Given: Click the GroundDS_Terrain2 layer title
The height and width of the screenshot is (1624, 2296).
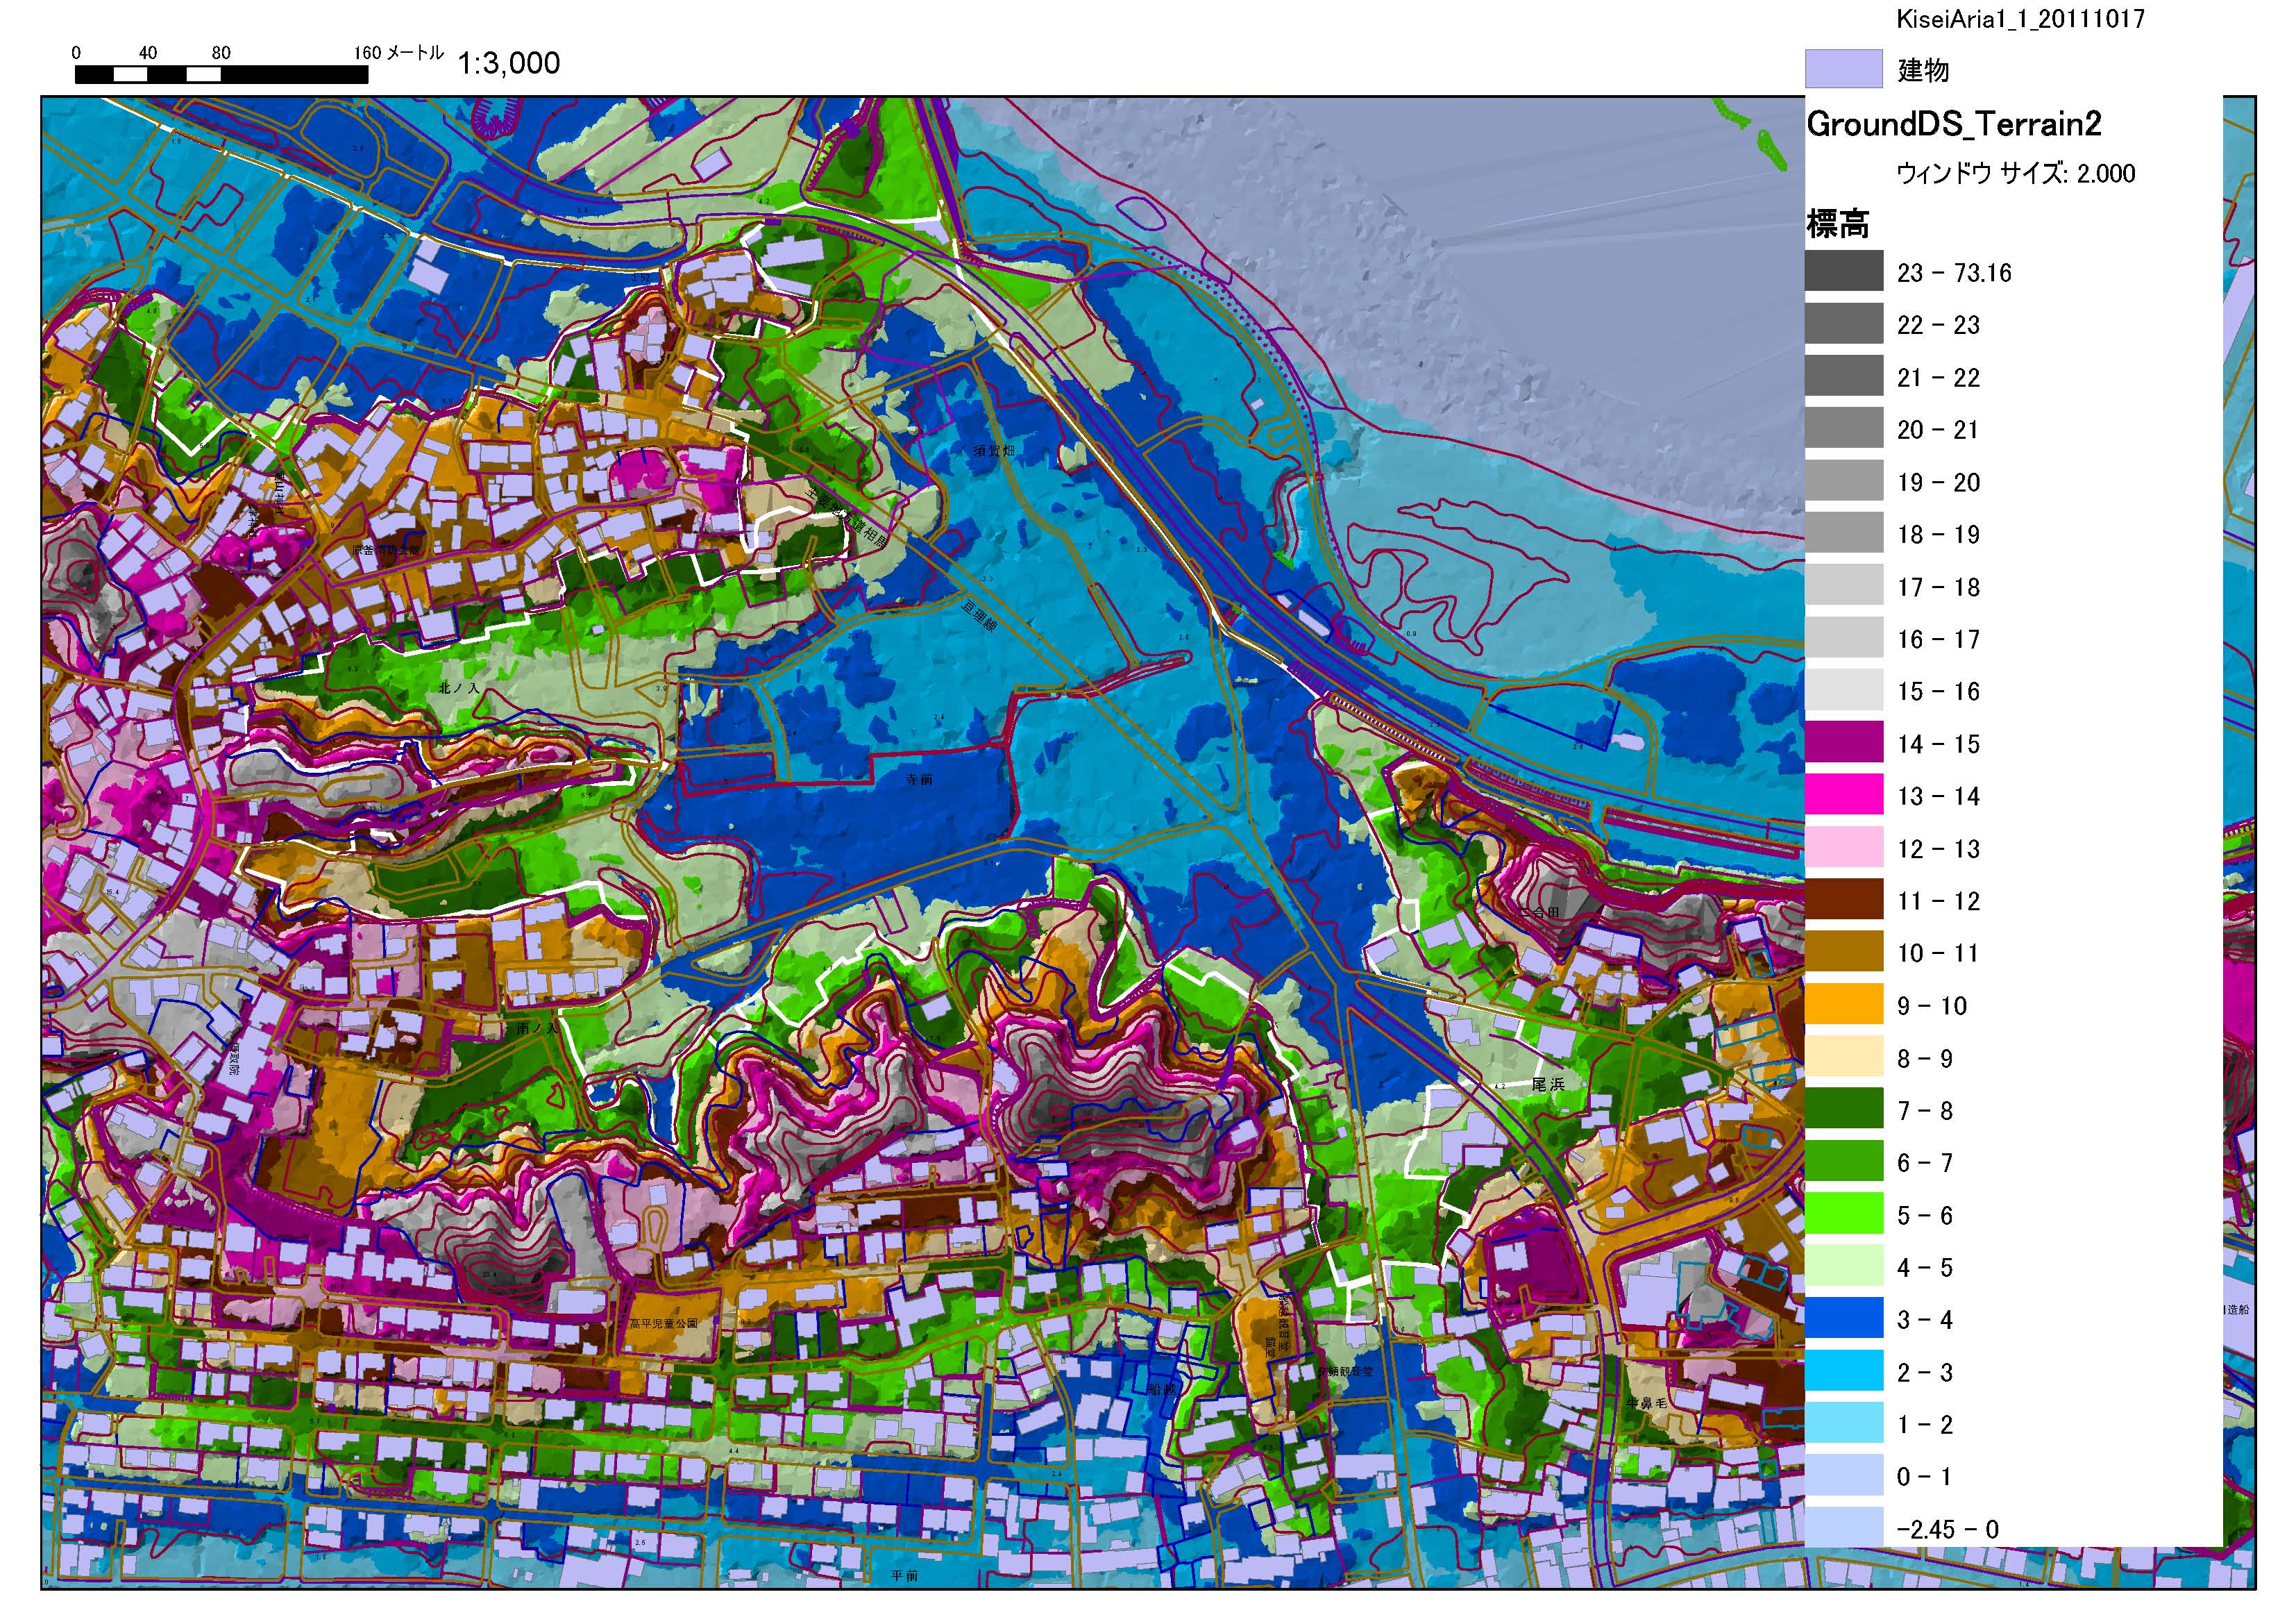Looking at the screenshot, I should pyautogui.click(x=1953, y=124).
